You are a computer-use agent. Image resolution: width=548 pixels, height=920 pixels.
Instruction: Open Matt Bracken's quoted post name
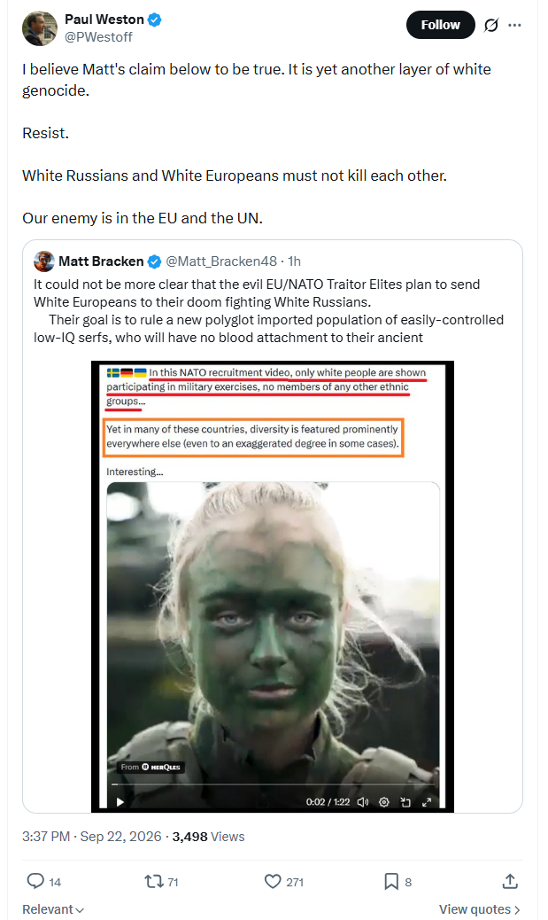click(x=101, y=261)
